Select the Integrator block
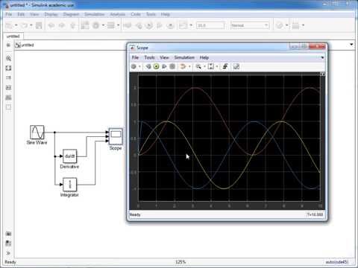Image resolution: width=358 pixels, height=268 pixels. (x=70, y=185)
